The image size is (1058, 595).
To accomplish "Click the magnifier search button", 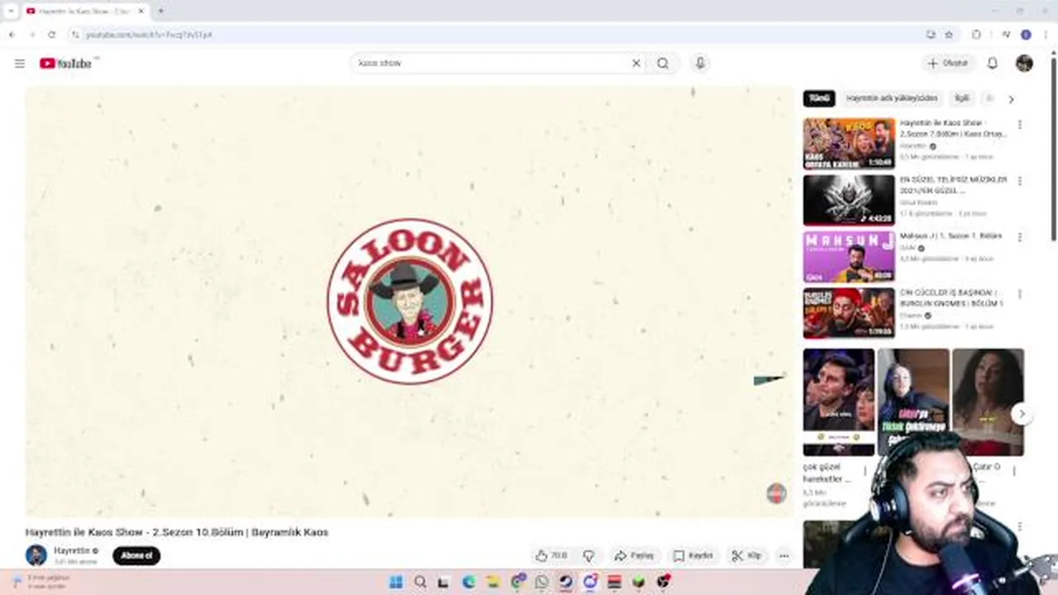I will pos(663,64).
